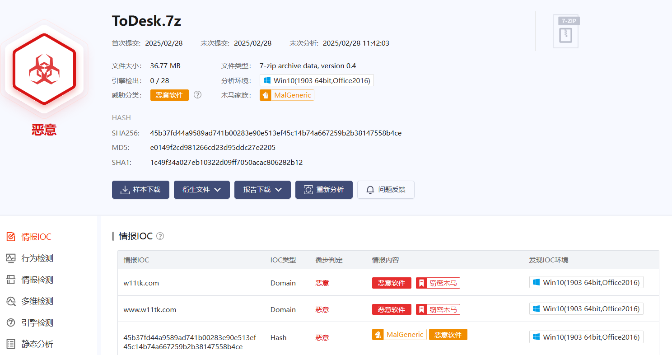
Task: Open the 报告下载 dropdown menu
Action: click(x=262, y=190)
